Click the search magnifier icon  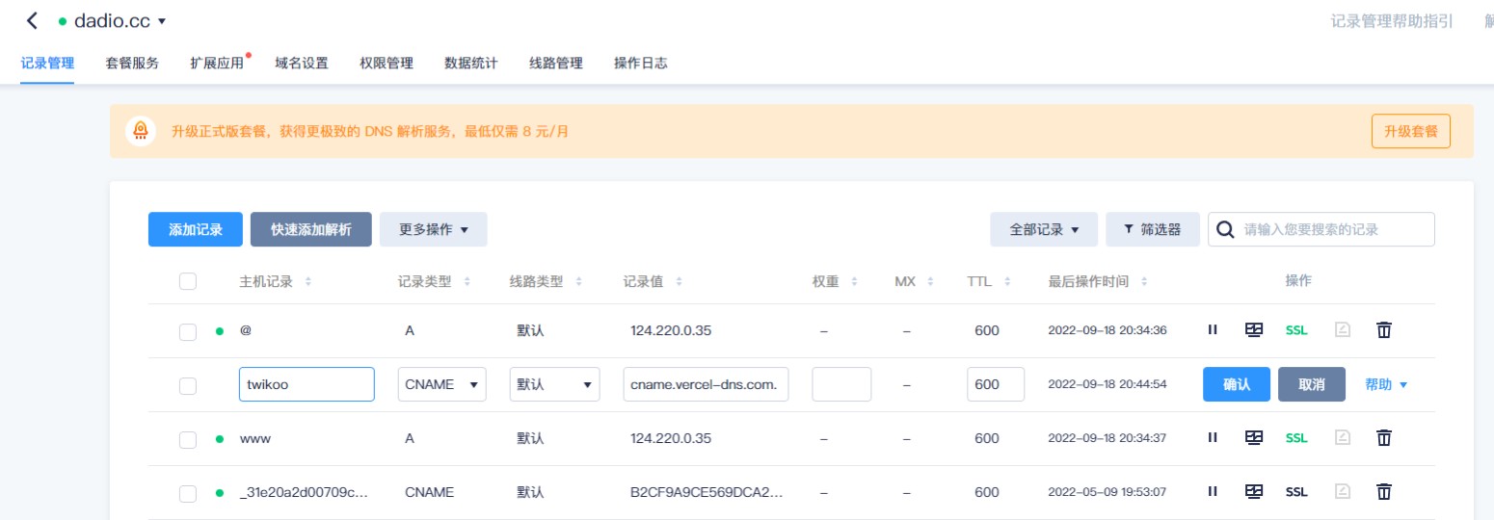click(x=1225, y=229)
